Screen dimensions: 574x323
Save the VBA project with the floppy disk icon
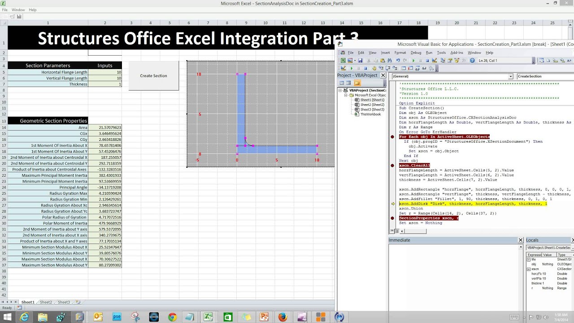coord(360,61)
